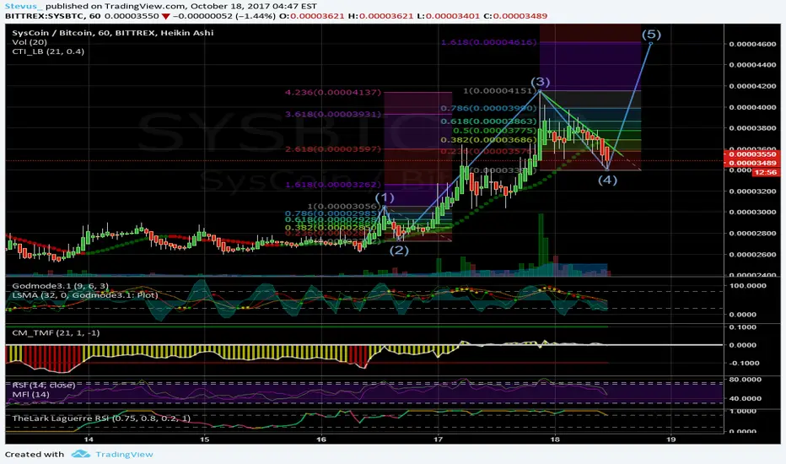786x464 pixels.
Task: Click 0.00004400 on the price axis
Action: click(x=752, y=65)
